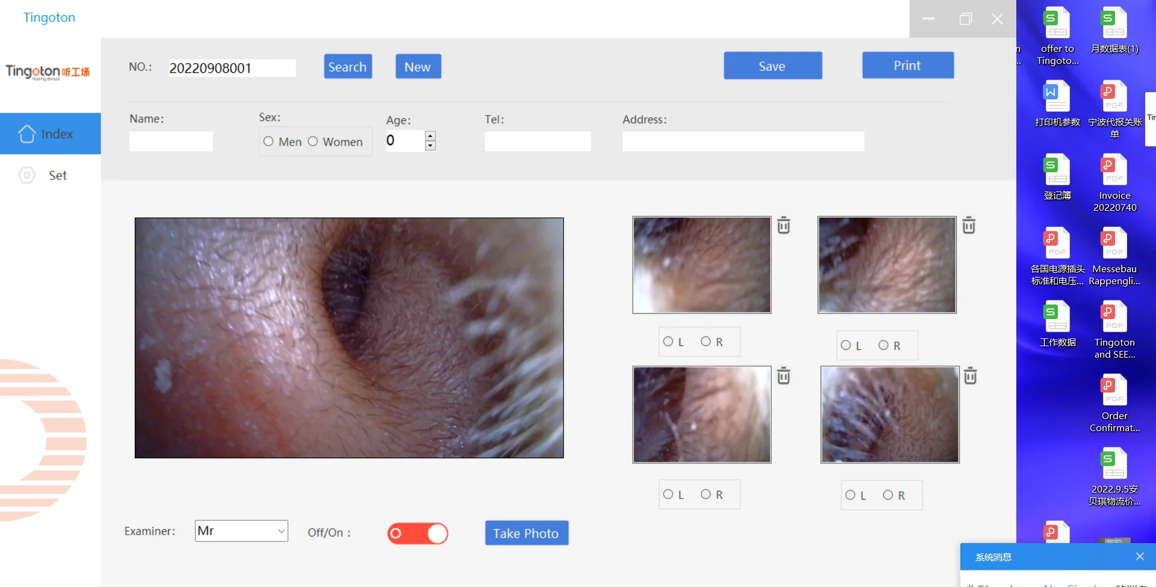Image resolution: width=1156 pixels, height=587 pixels.
Task: Click the Tingoton logo in the sidebar
Action: coord(48,72)
